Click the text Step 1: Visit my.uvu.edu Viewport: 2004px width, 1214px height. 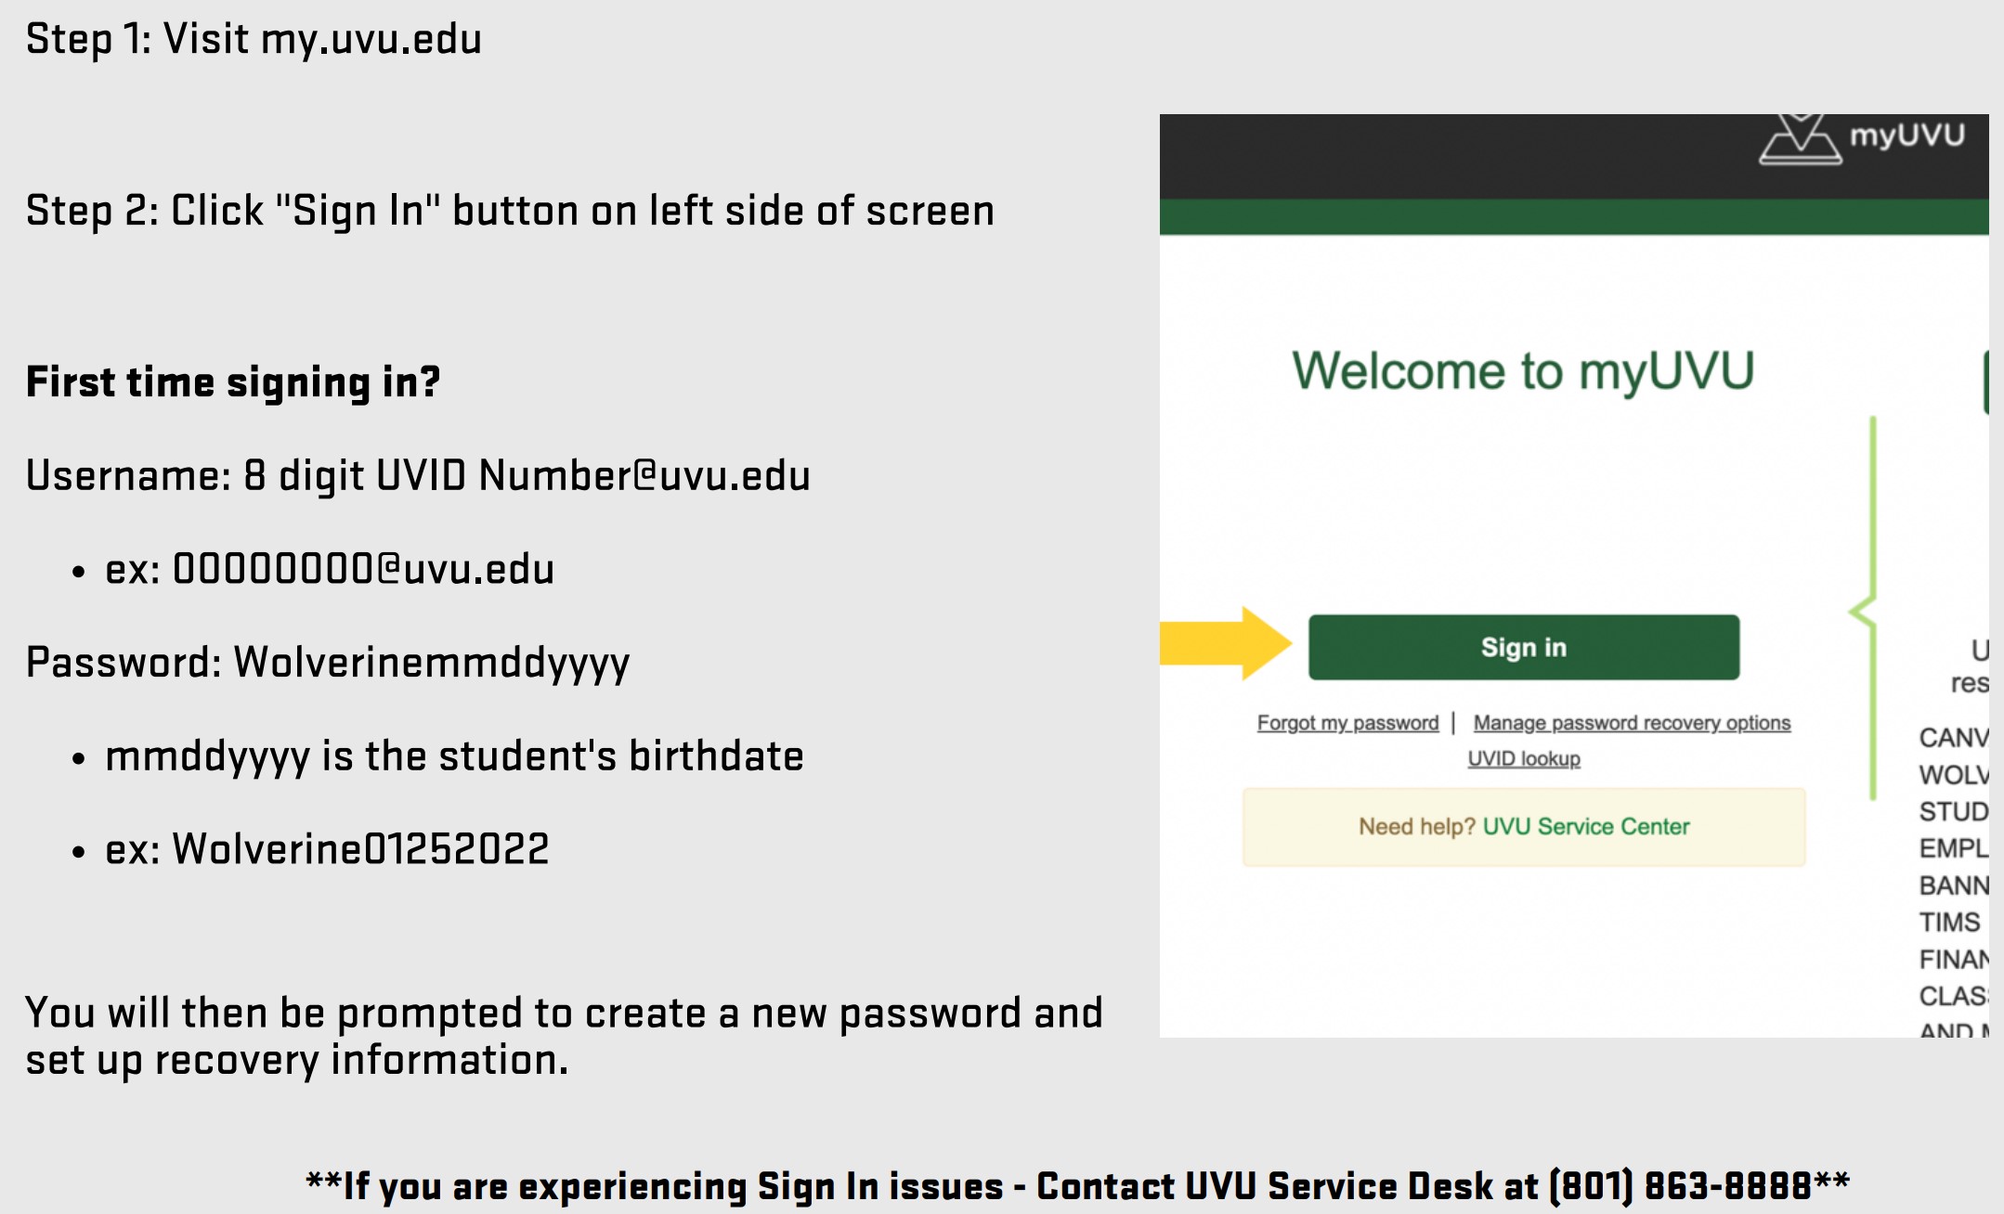pyautogui.click(x=254, y=40)
